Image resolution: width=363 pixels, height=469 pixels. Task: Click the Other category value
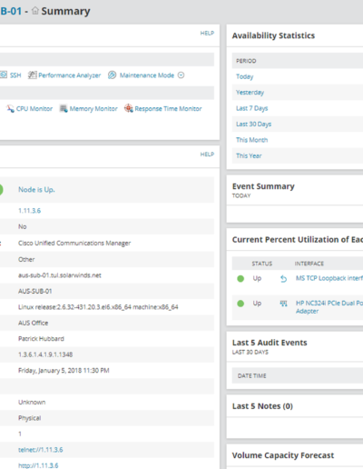tap(26, 259)
